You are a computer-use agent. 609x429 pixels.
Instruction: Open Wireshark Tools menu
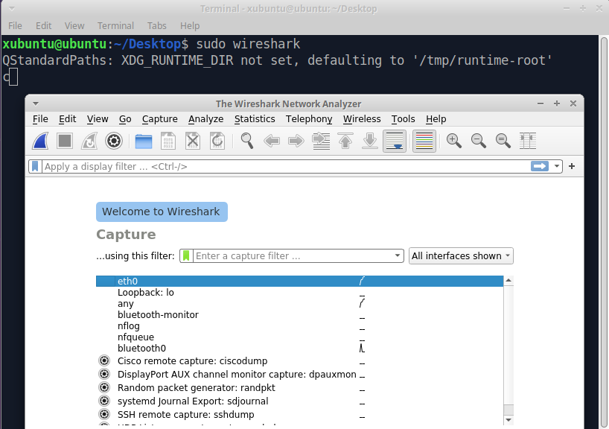tap(404, 119)
